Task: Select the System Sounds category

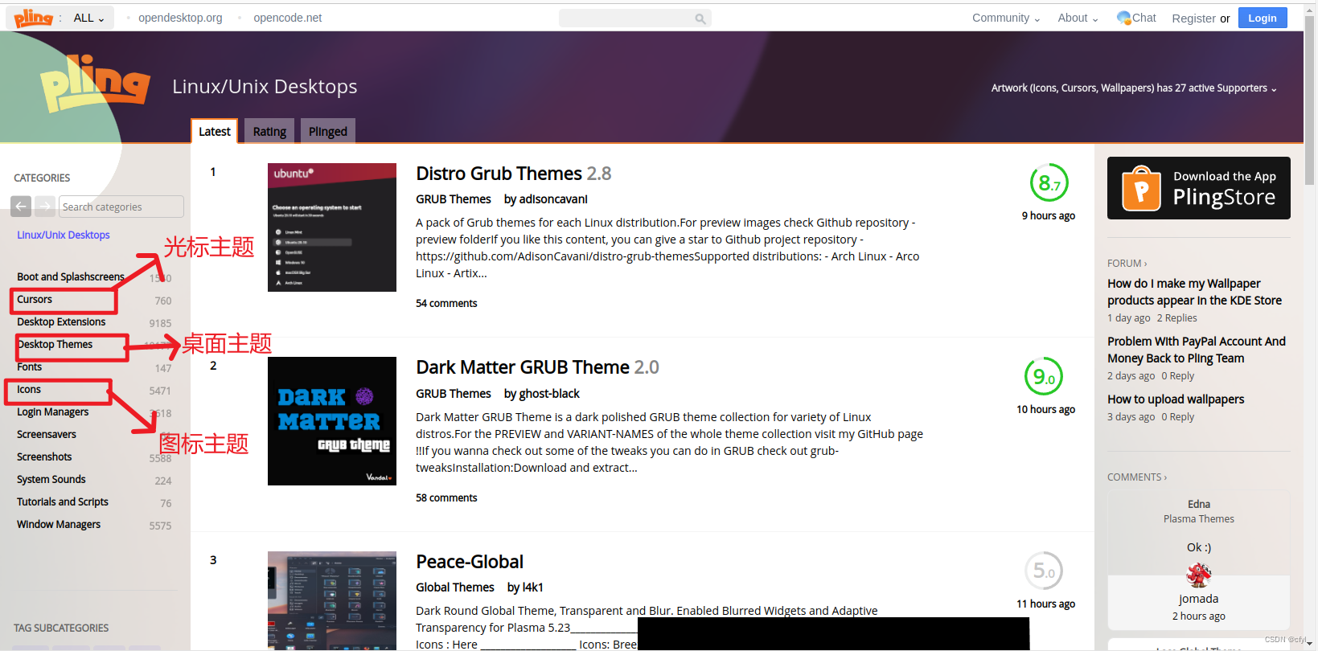Action: coord(51,479)
